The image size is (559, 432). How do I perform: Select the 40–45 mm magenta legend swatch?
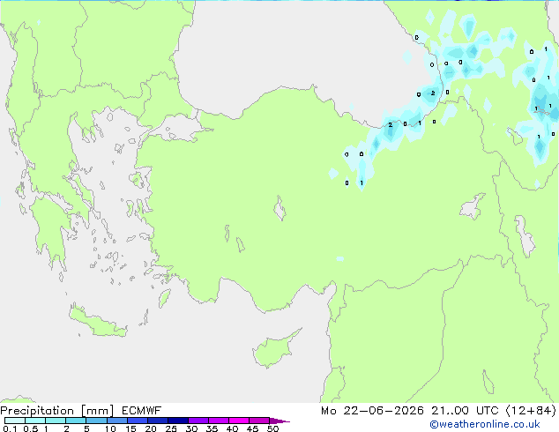click(x=239, y=421)
